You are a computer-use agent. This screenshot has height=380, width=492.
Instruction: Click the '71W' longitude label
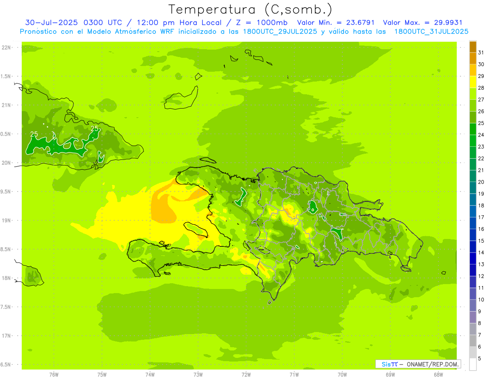click(x=294, y=374)
